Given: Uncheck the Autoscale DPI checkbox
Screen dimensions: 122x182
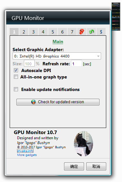Looking at the screenshot, I should pyautogui.click(x=16, y=70).
